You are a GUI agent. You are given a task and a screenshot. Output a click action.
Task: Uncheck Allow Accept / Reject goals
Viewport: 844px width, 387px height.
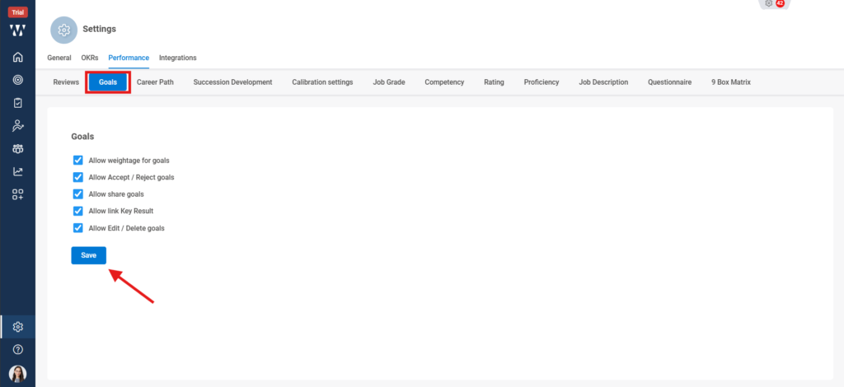(78, 177)
